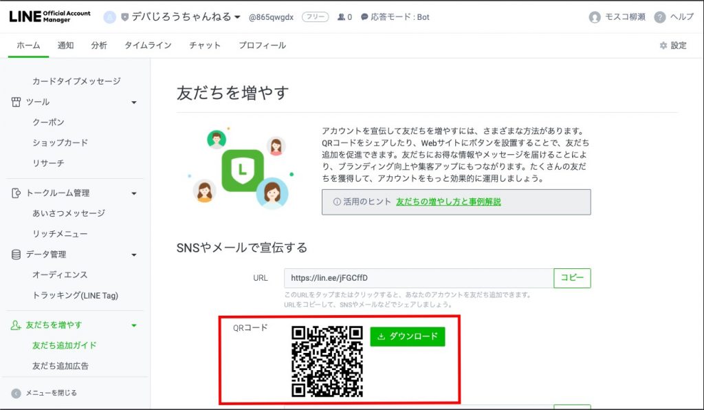
Task: Click the メニューを閉じる label
Action: click(51, 393)
